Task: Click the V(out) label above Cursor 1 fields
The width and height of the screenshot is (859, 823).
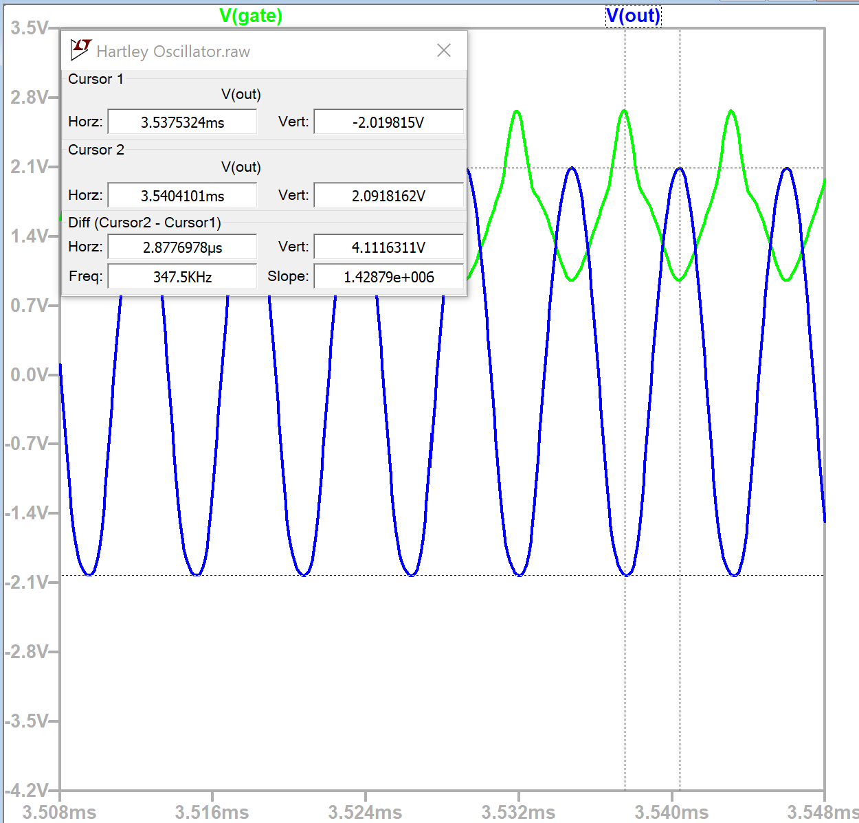Action: [x=240, y=94]
